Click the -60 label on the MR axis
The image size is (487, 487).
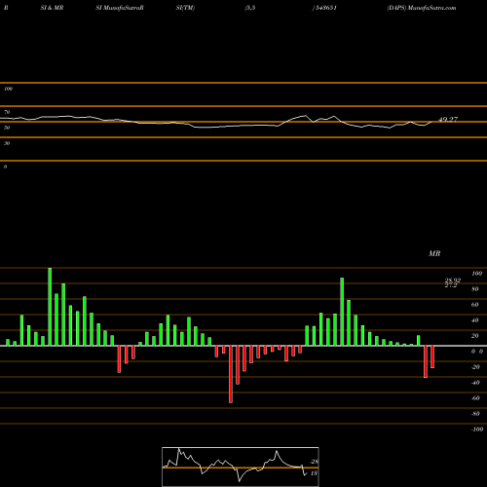pyautogui.click(x=475, y=398)
